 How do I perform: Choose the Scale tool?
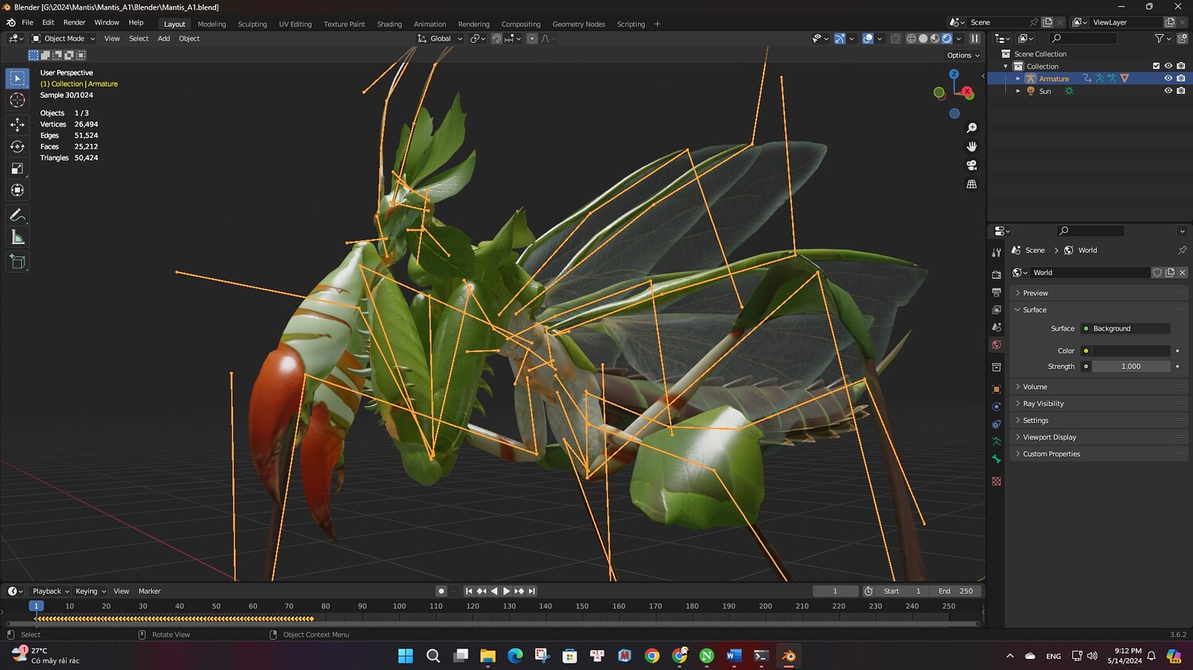point(17,168)
